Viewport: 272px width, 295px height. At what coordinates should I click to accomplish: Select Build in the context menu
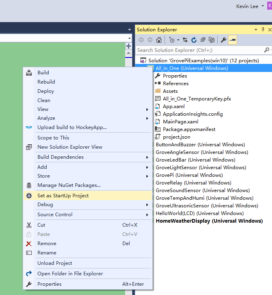[88, 73]
